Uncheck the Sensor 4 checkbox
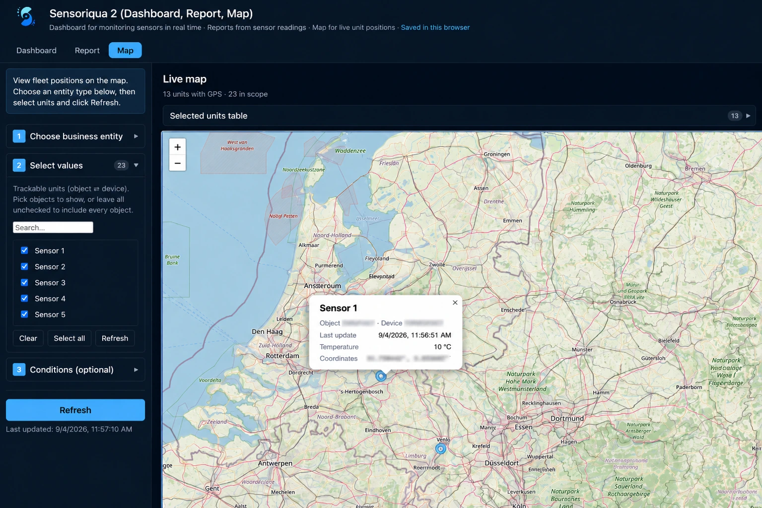The width and height of the screenshot is (762, 508). 24,298
